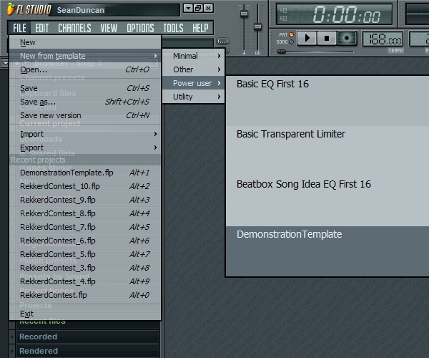The width and height of the screenshot is (429, 358).
Task: Expand New from template submenu
Action: pyautogui.click(x=85, y=56)
